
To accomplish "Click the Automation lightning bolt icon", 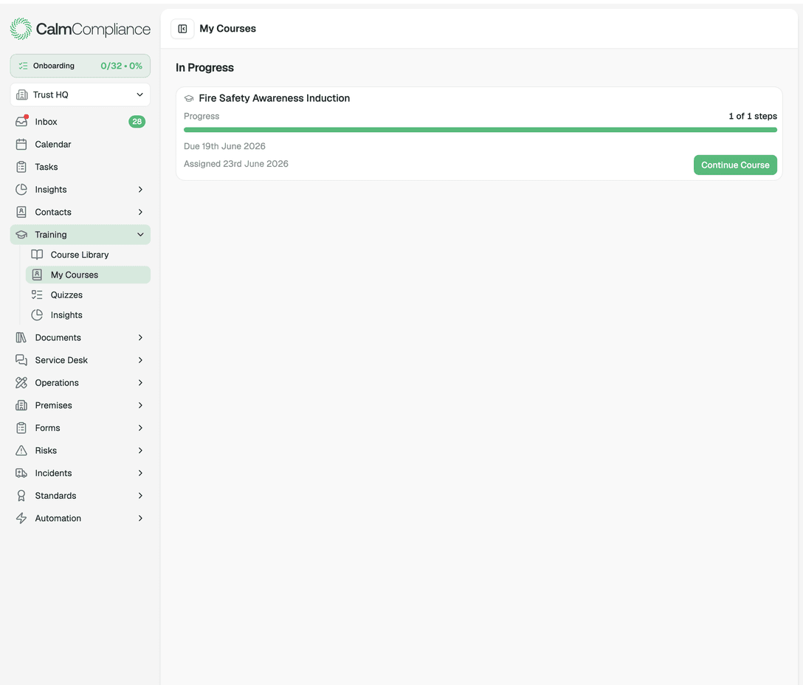I will point(21,518).
